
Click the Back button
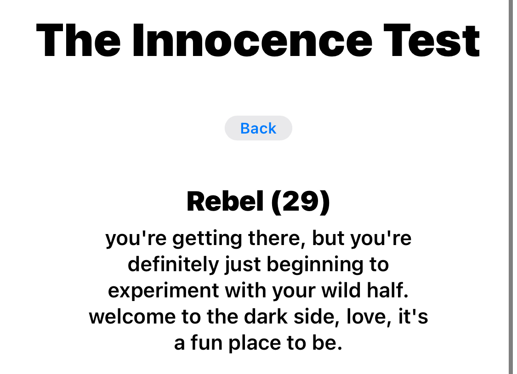coord(258,128)
